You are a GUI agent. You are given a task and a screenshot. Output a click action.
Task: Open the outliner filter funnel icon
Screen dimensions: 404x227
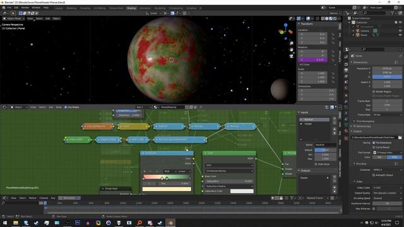coord(393,13)
